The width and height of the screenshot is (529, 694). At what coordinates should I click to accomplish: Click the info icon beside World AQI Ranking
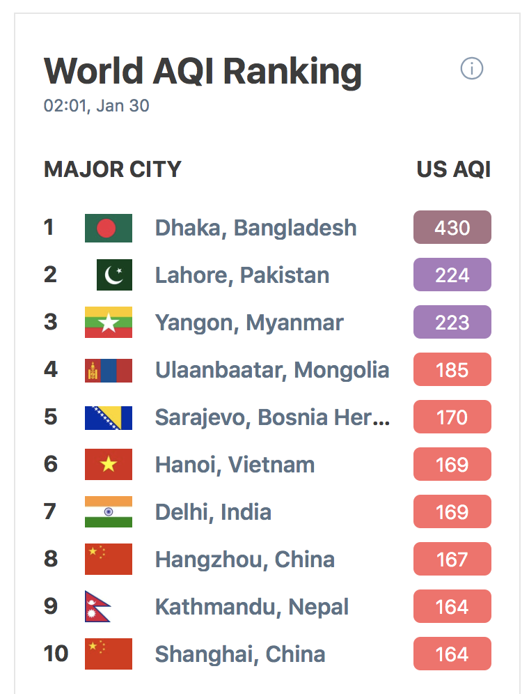click(x=471, y=68)
